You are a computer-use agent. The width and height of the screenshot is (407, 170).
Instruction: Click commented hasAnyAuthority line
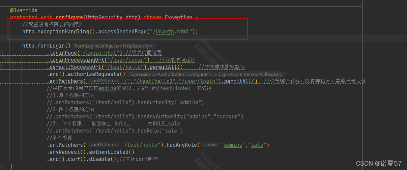[145, 117]
